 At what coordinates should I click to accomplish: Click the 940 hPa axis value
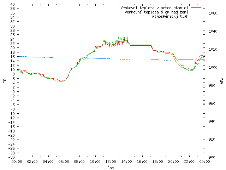click(212, 121)
